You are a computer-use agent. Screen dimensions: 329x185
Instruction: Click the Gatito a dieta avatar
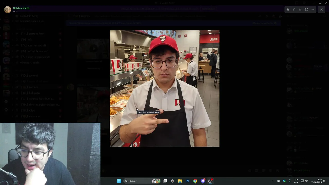click(x=7, y=10)
